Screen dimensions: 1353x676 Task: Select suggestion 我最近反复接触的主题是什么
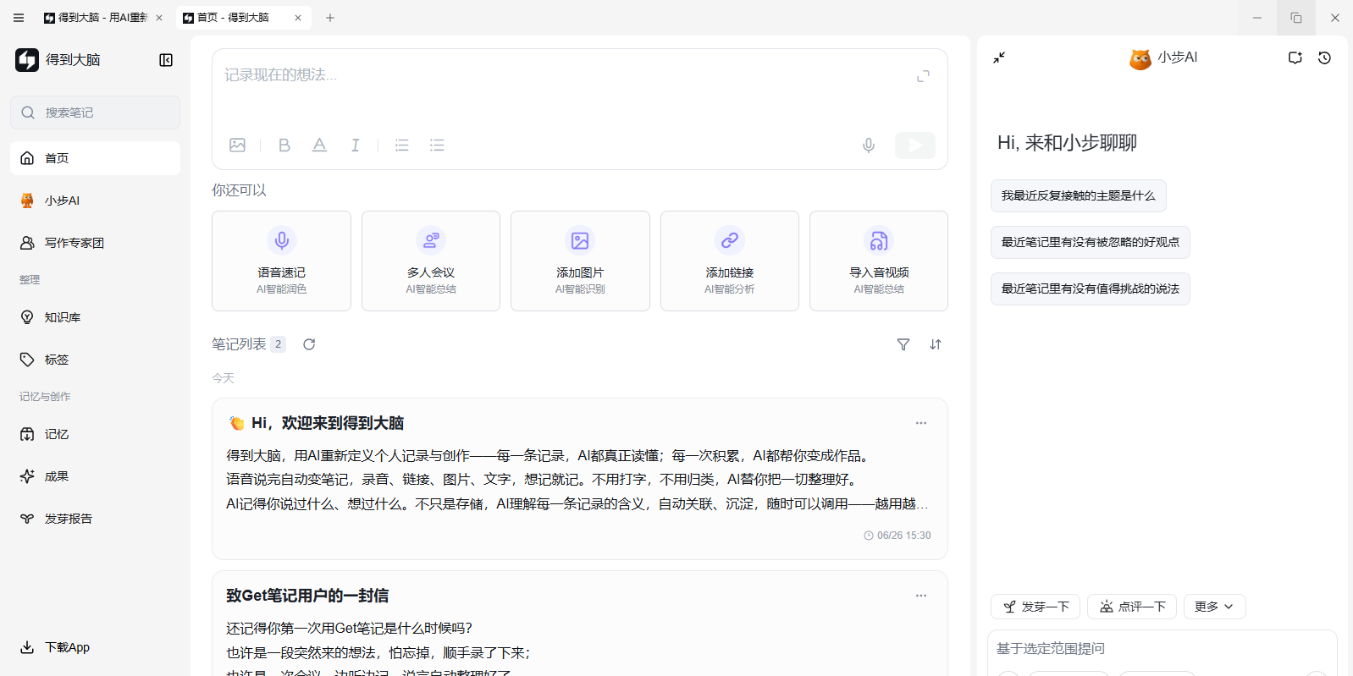pyautogui.click(x=1078, y=195)
